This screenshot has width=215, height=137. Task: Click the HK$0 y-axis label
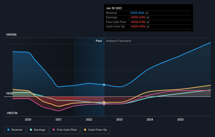[10, 93]
